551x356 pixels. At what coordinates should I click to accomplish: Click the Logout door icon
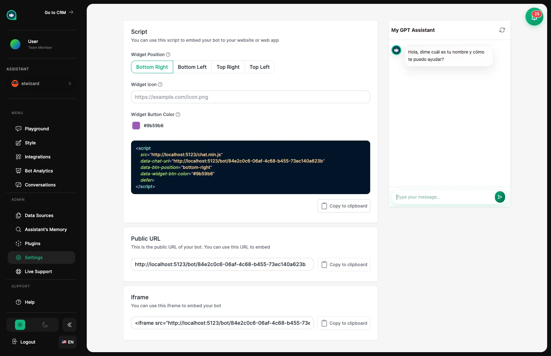15,342
